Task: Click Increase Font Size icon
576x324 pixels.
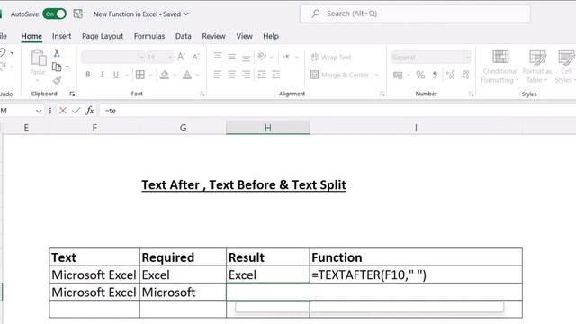Action: click(x=181, y=57)
